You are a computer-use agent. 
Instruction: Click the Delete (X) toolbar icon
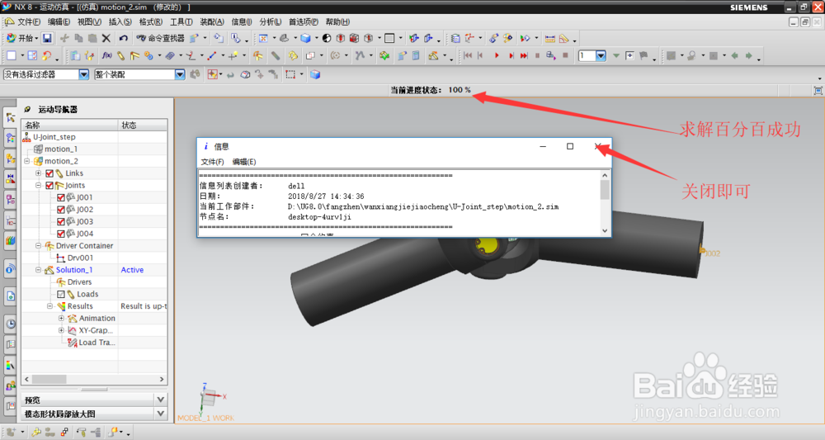[106, 39]
